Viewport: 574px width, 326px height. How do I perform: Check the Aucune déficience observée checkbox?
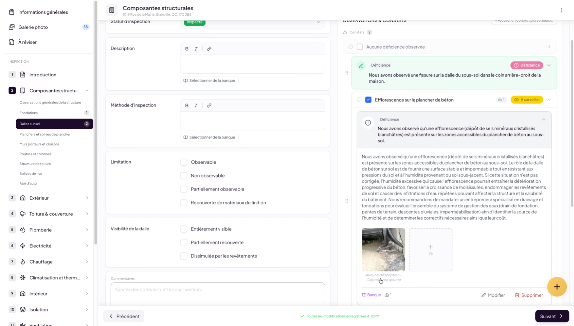coord(360,47)
